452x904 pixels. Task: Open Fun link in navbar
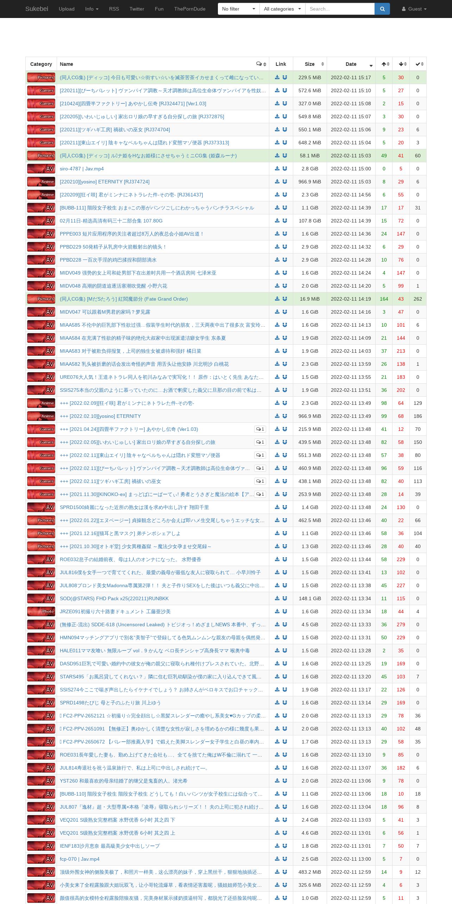(159, 9)
